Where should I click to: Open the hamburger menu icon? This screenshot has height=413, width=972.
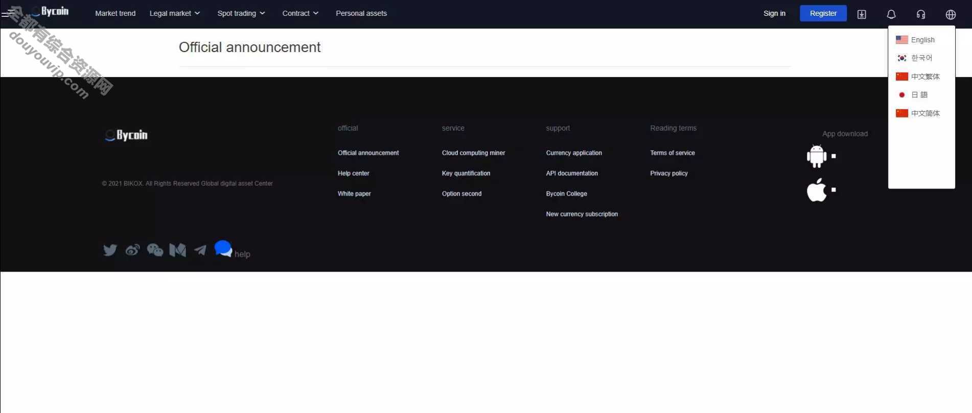8,13
